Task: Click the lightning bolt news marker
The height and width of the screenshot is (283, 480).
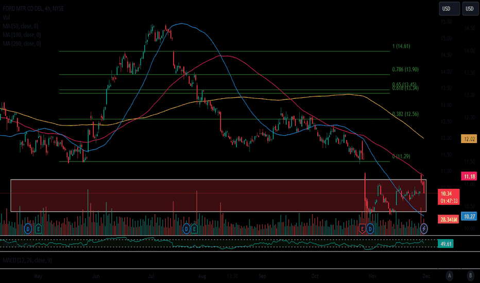Action: click(x=424, y=228)
